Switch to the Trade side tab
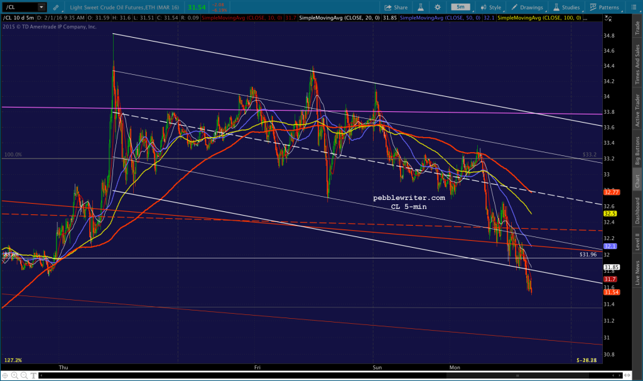 pos(637,28)
